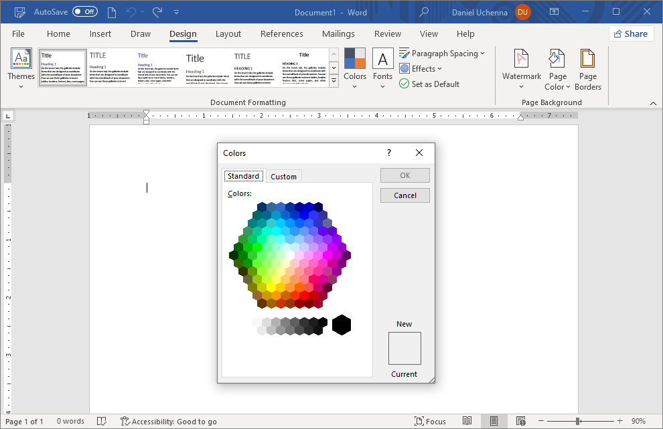The height and width of the screenshot is (429, 663).
Task: Open the Page Borders dialog
Action: pos(587,69)
